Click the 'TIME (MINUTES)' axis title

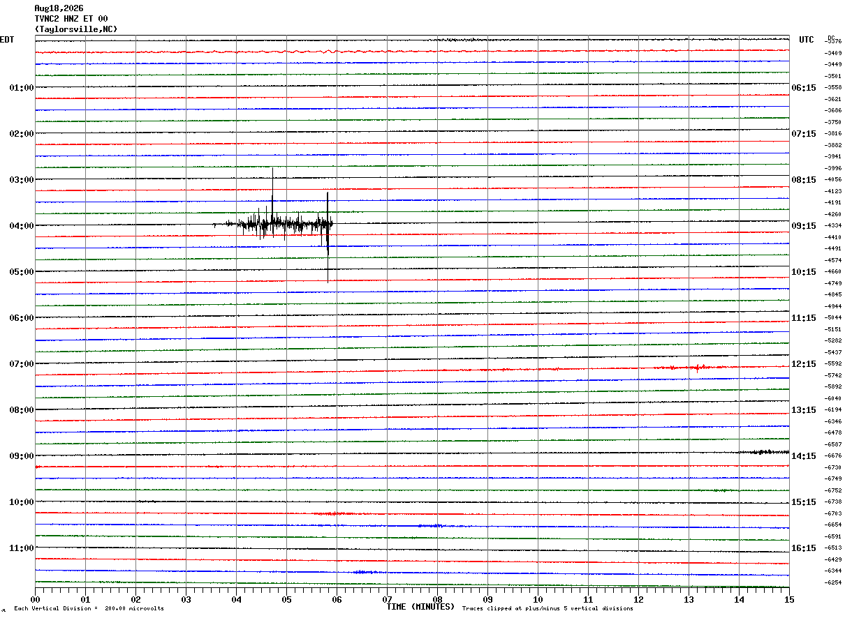[420, 607]
